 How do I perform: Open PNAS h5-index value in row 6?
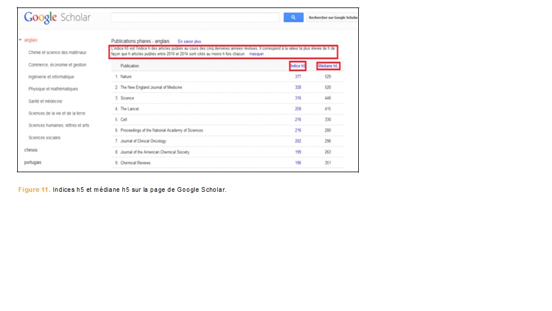298,131
